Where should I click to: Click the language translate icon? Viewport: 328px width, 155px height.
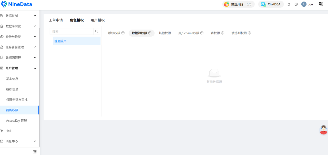[321, 4]
